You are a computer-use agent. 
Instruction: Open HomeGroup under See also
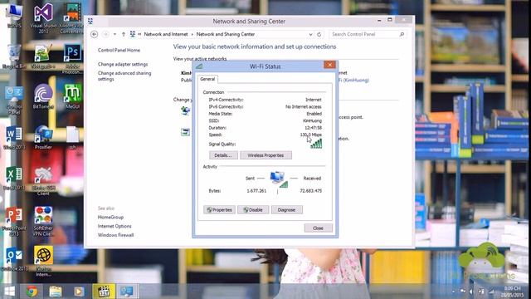point(110,218)
